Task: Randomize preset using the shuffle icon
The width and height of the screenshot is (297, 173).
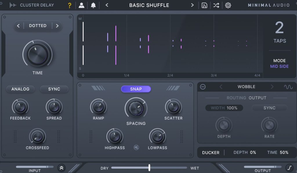Action: click(x=216, y=5)
